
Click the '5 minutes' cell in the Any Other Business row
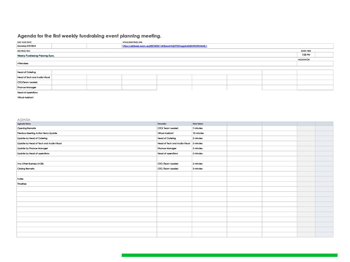point(209,164)
